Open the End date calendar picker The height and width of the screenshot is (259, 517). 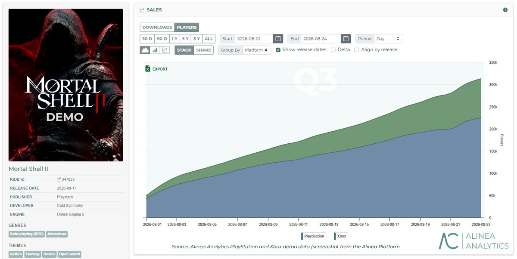346,39
